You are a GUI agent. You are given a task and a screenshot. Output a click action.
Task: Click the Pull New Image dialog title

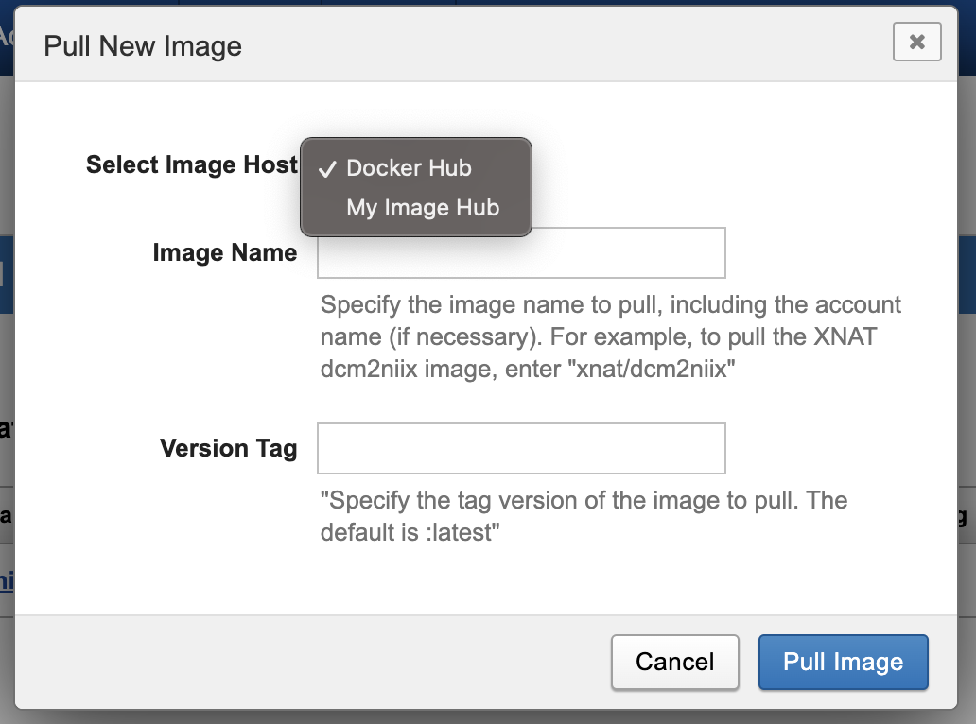[x=143, y=45]
